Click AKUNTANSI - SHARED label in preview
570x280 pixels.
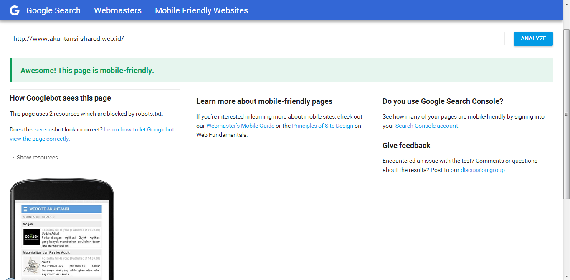pos(38,217)
